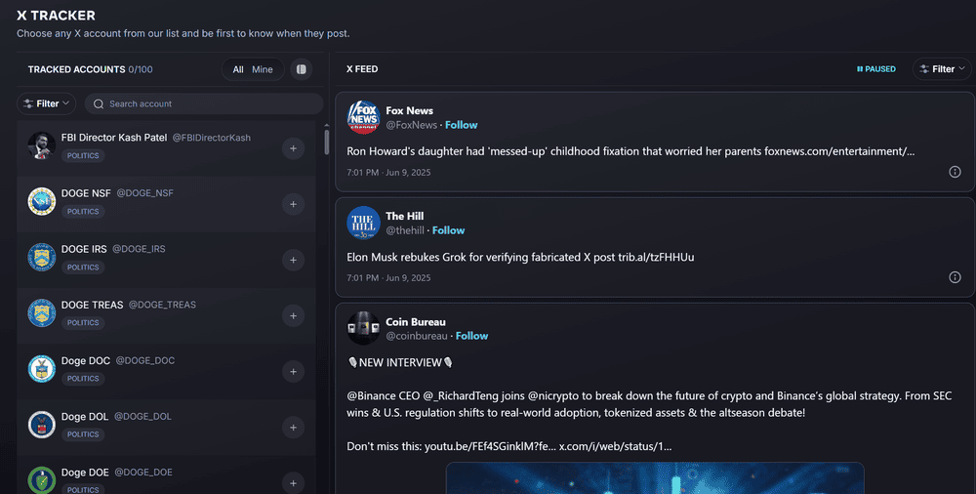This screenshot has width=976, height=494.
Task: Expand the tracked accounts Filter dropdown
Action: (x=46, y=103)
